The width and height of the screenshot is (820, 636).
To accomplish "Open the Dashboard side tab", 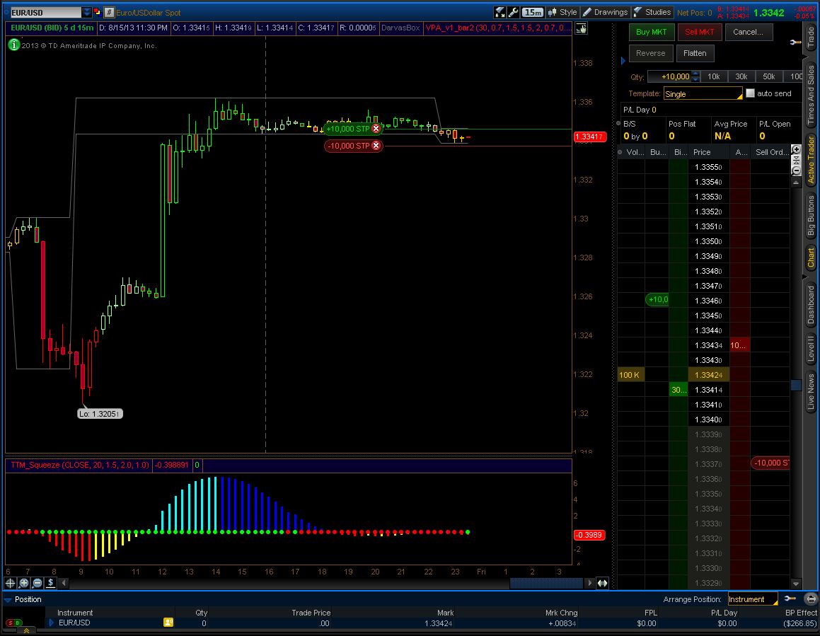I will coord(811,305).
